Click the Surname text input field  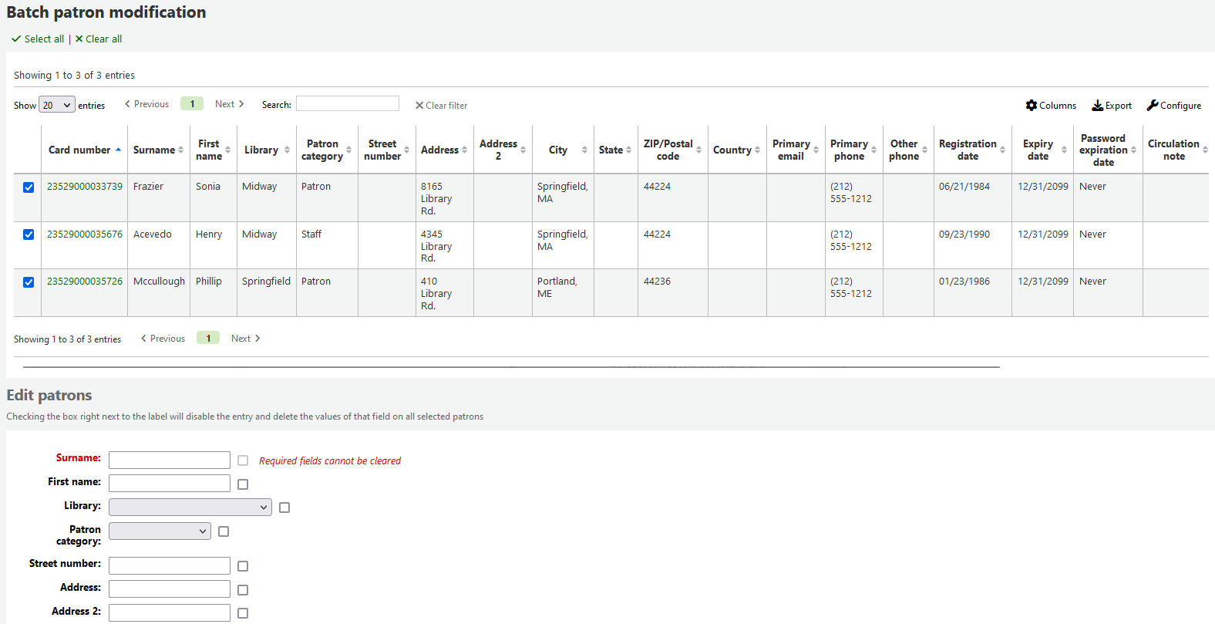pos(170,460)
